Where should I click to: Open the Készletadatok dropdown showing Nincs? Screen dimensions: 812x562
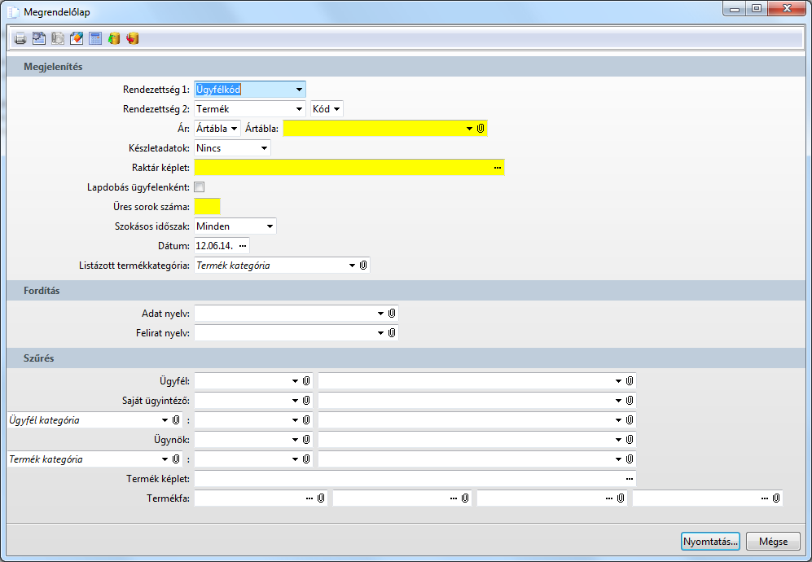click(x=264, y=148)
